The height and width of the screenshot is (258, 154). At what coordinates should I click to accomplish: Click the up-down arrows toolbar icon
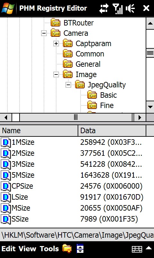(80, 248)
